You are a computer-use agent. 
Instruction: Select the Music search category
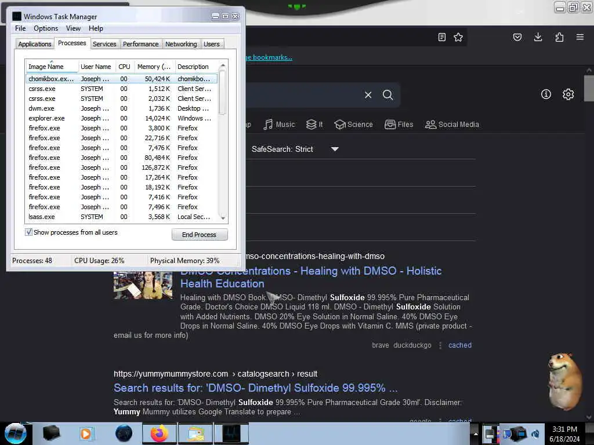pos(279,125)
